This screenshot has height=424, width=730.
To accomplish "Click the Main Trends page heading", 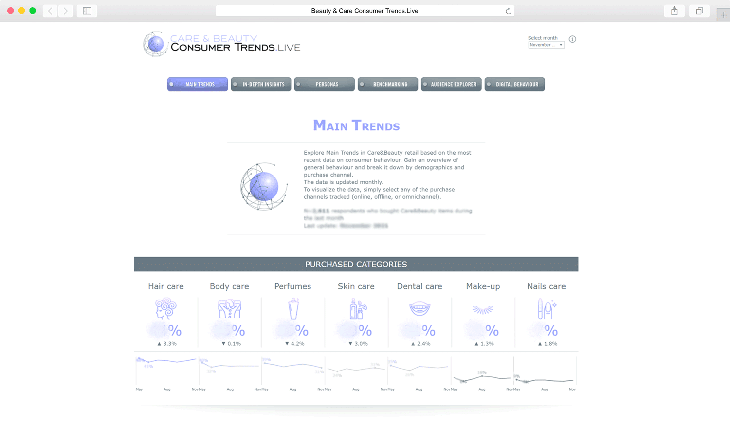I will [x=356, y=125].
